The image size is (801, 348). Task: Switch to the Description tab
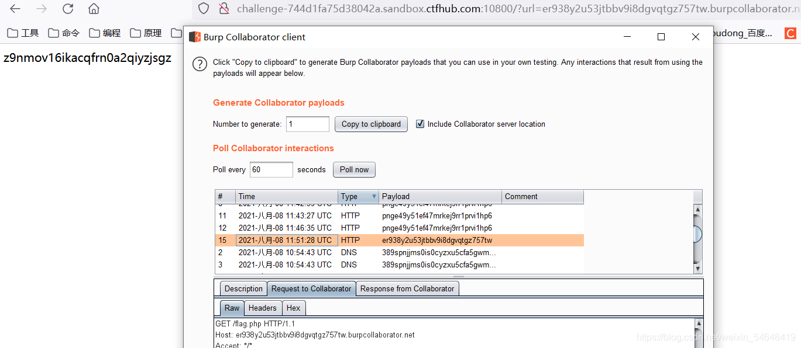pos(243,288)
